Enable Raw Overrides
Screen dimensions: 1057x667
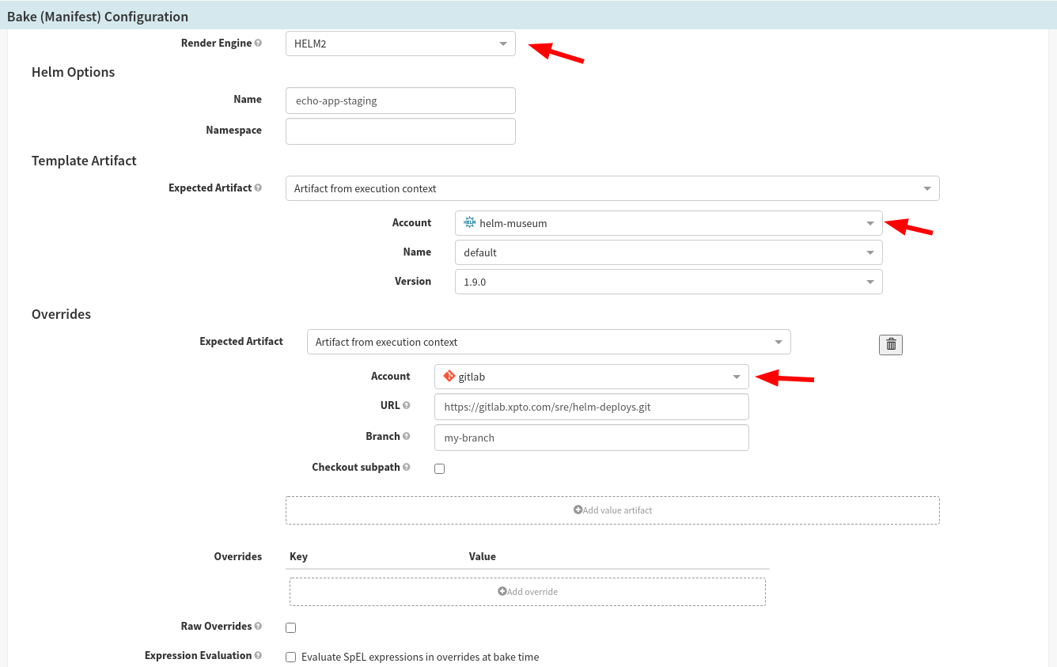tap(290, 627)
